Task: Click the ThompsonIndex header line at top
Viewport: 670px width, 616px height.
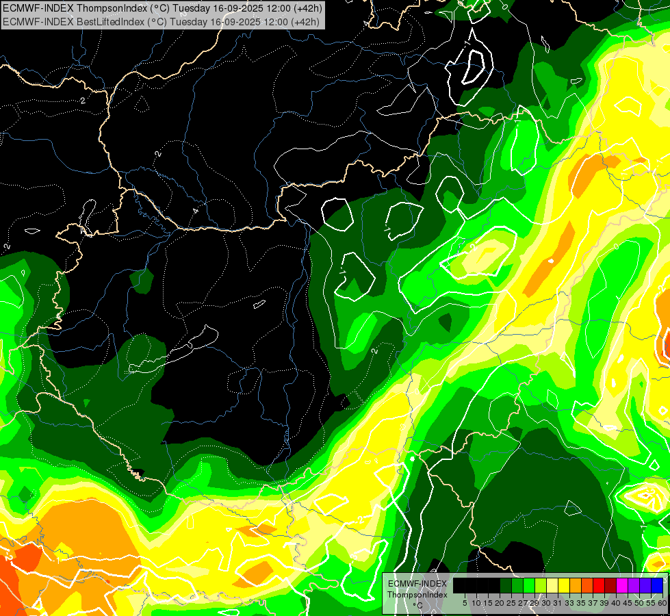Action: click(162, 8)
